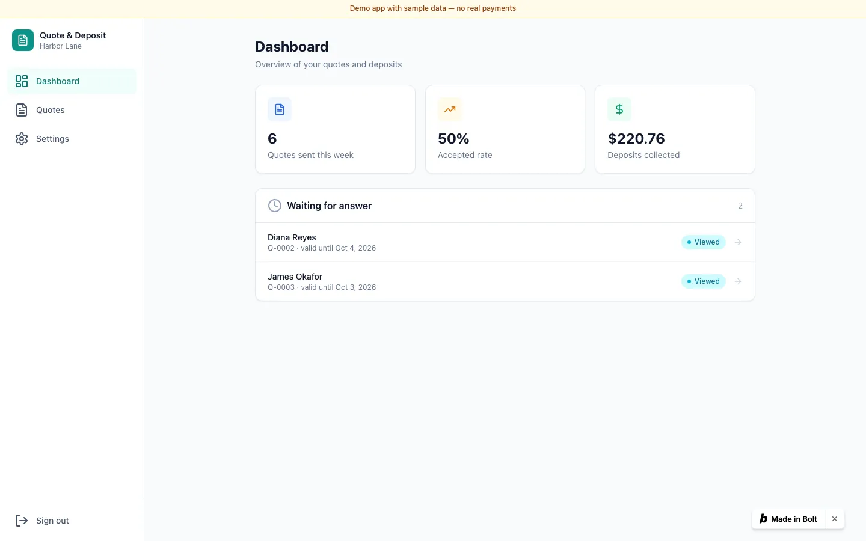Viewport: 866px width, 541px height.
Task: Click the Bolt logo in the badge
Action: (x=763, y=519)
